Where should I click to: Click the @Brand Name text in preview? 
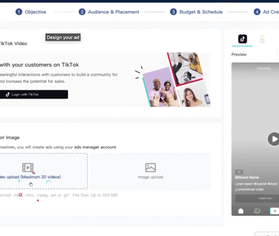(247, 177)
